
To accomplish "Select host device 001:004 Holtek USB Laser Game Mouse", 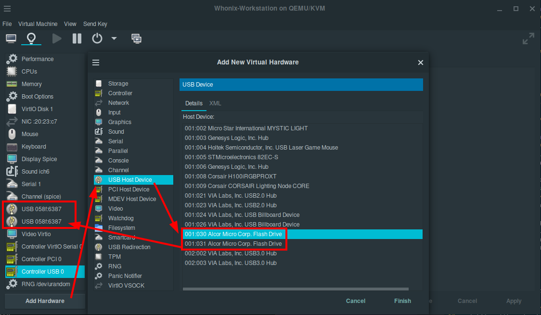I will pos(303,148).
